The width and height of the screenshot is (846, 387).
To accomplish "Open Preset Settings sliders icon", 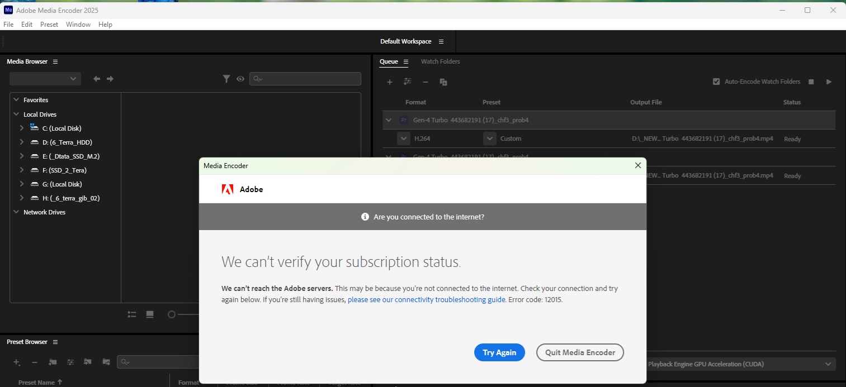I will tap(70, 362).
